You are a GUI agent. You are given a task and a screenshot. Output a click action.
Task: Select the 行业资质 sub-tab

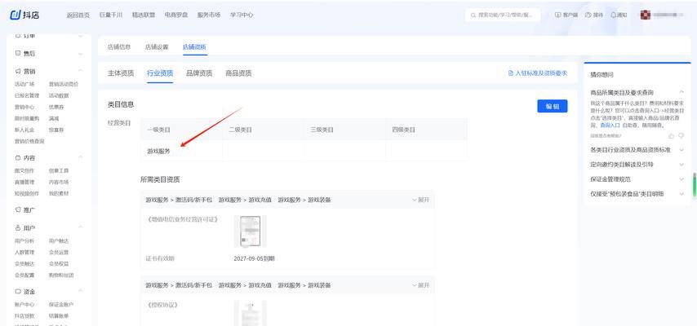tap(160, 73)
